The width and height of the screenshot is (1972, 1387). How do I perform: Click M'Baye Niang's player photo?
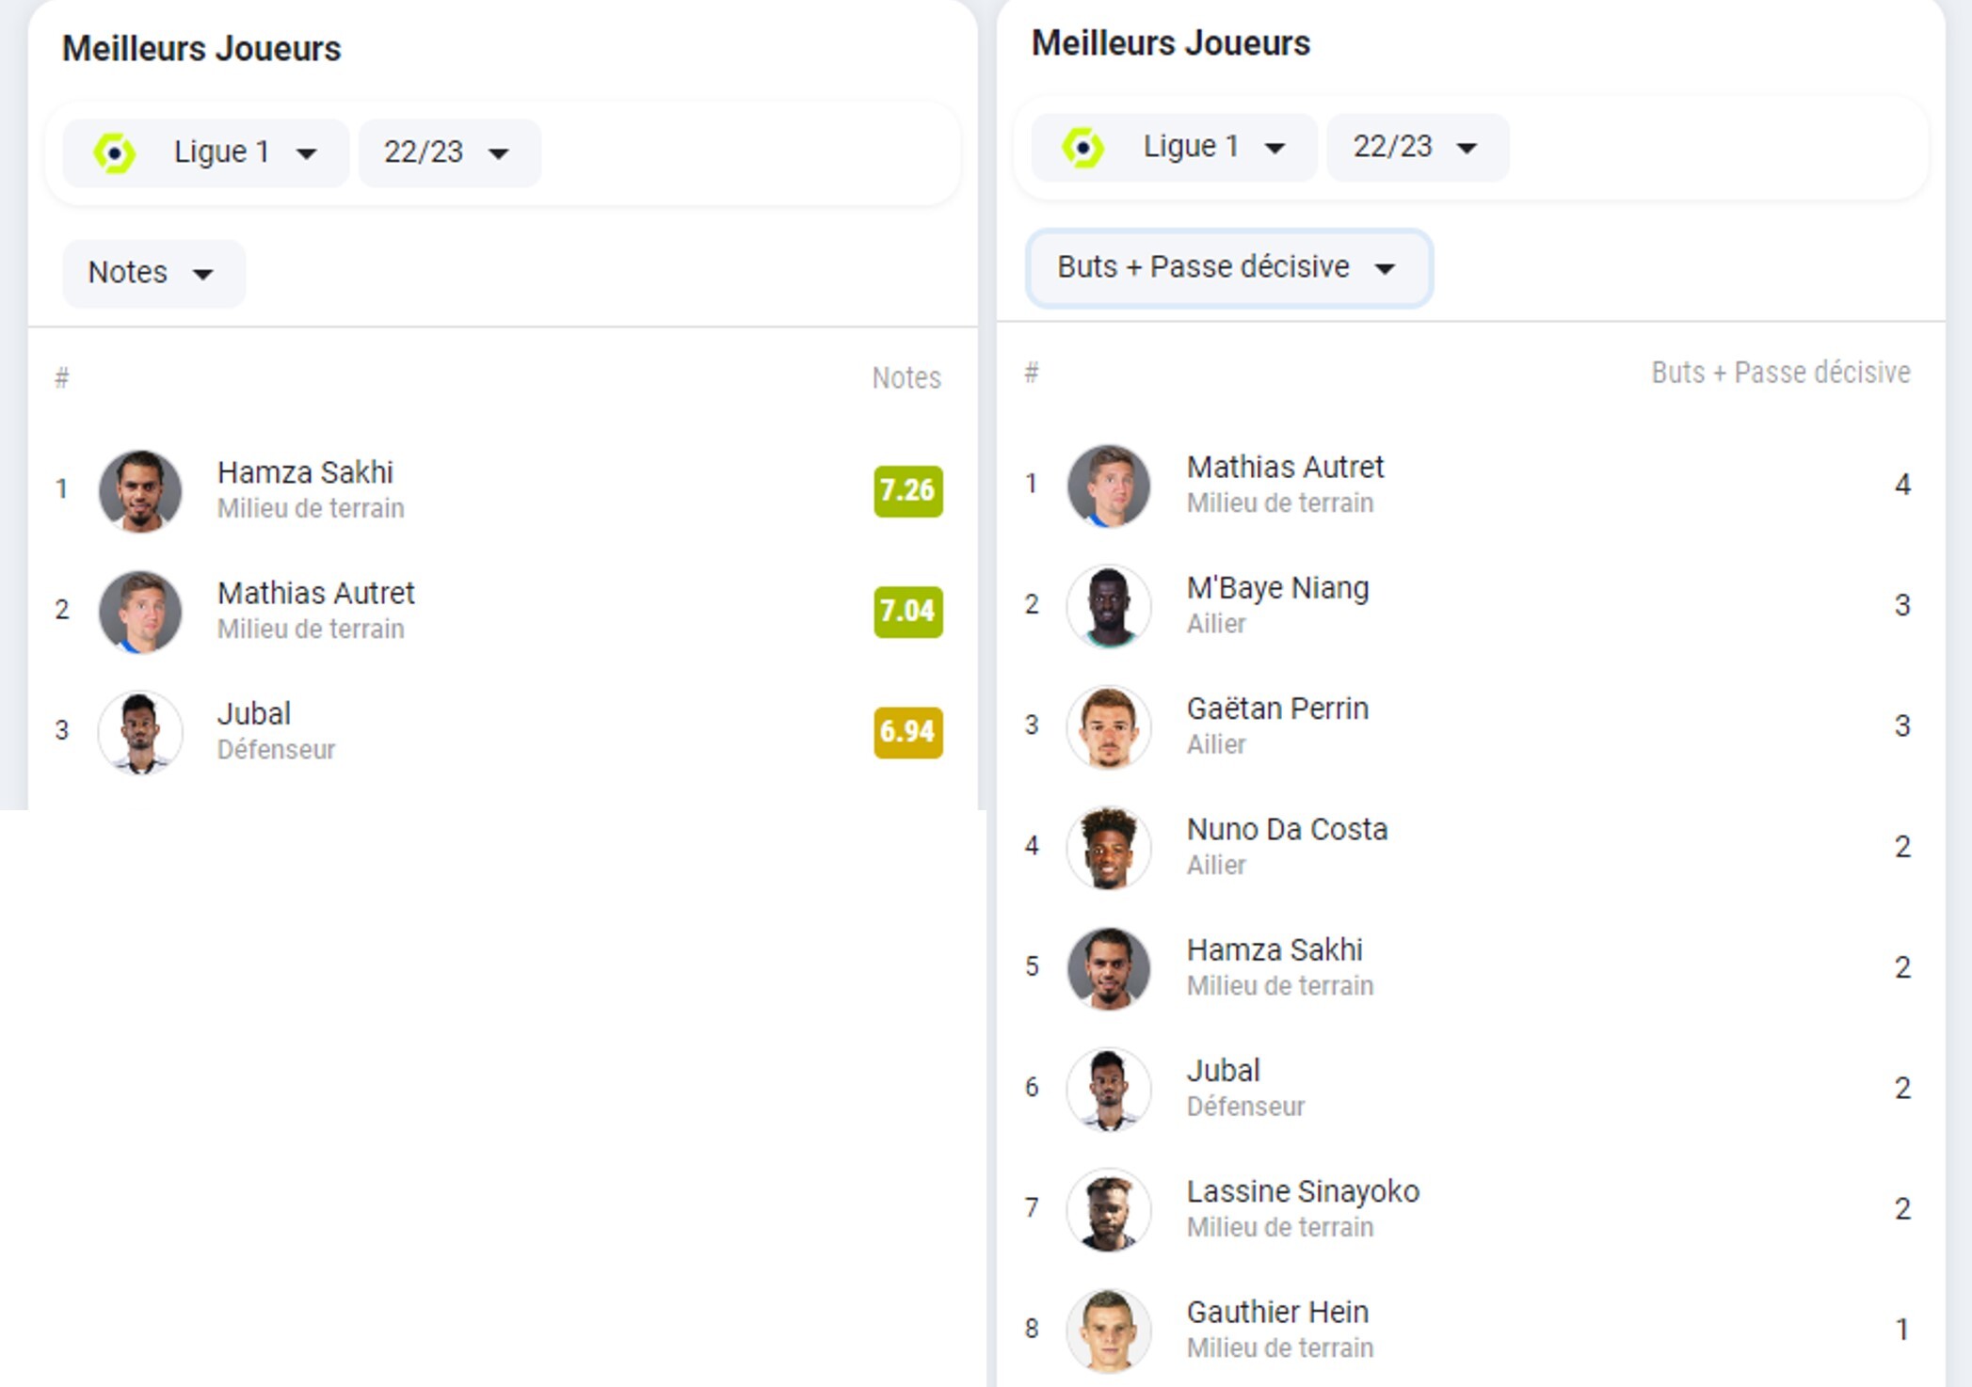point(1108,605)
